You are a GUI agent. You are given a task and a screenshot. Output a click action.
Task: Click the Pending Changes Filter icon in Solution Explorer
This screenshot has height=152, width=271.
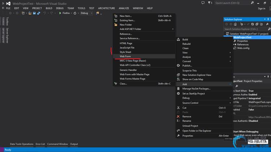tap(242, 24)
